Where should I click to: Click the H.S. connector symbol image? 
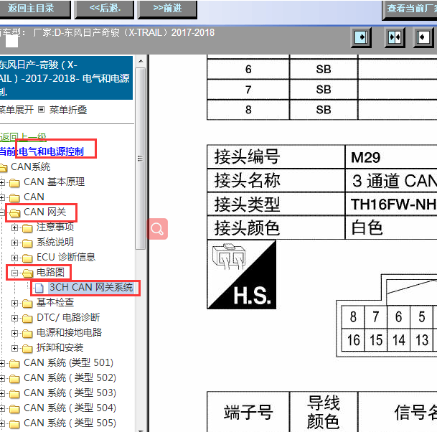[242, 275]
